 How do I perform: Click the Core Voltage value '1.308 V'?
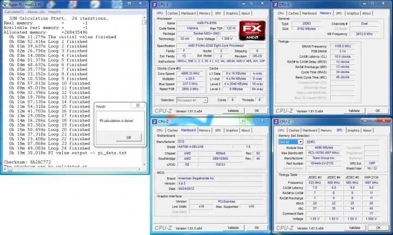[x=227, y=39]
